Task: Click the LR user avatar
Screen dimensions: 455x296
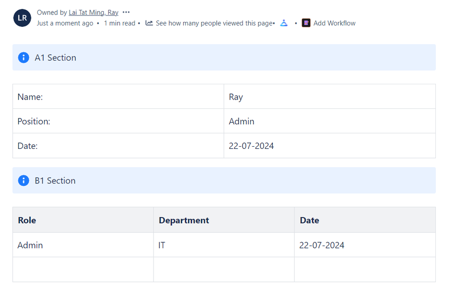Action: click(x=22, y=18)
